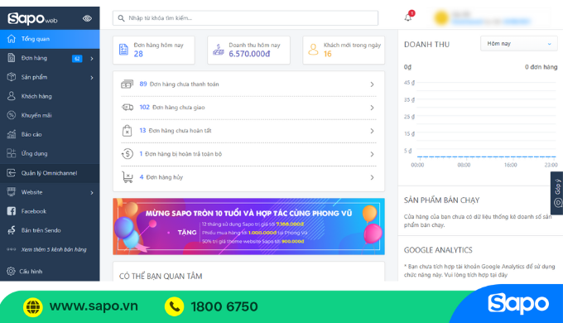Click the value 28 orders today
563x323 pixels.
138,54
